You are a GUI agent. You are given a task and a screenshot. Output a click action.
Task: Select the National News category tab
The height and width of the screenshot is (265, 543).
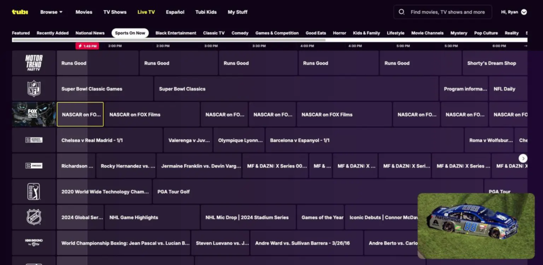pyautogui.click(x=90, y=33)
